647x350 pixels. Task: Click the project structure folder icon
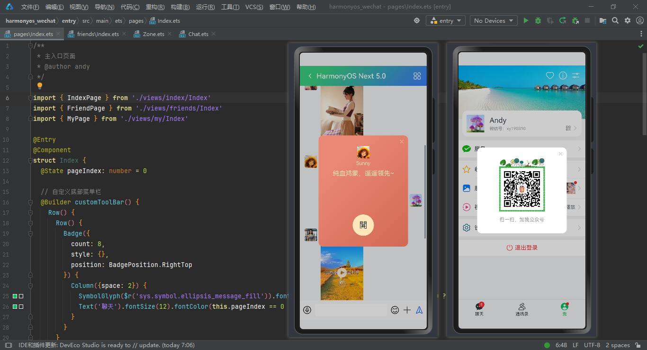tap(602, 21)
